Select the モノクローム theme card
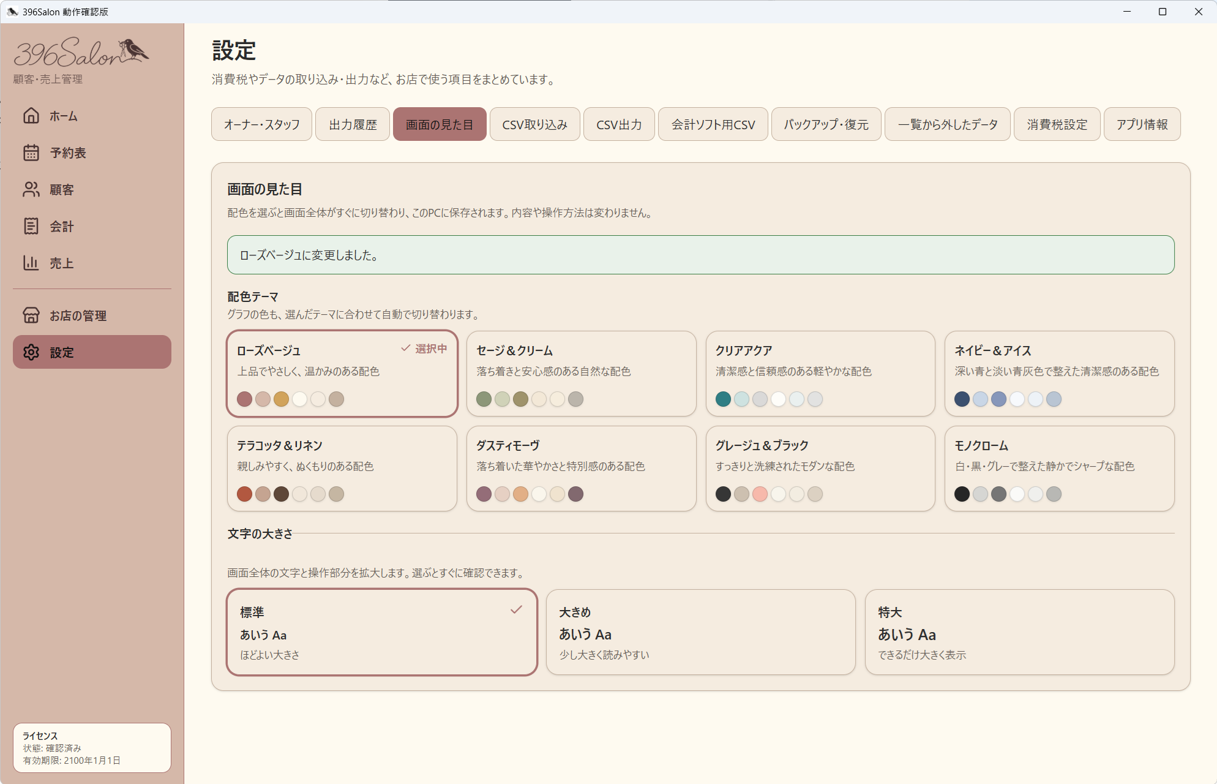The width and height of the screenshot is (1217, 784). [x=1059, y=469]
